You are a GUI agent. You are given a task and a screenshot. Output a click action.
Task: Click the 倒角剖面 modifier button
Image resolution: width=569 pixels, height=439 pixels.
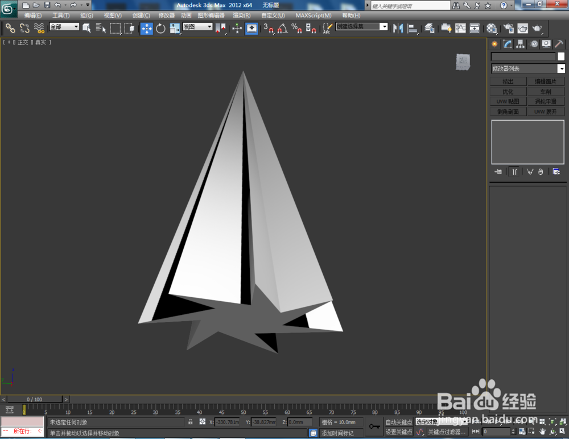tap(508, 112)
